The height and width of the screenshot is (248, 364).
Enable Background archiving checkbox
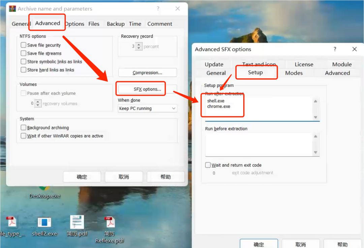click(24, 127)
